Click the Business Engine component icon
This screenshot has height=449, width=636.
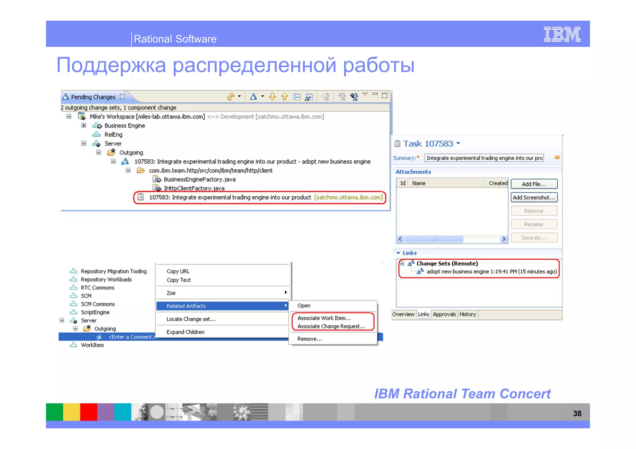click(97, 126)
